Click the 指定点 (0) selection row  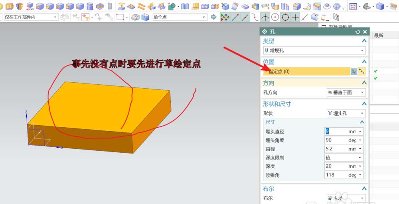click(306, 72)
